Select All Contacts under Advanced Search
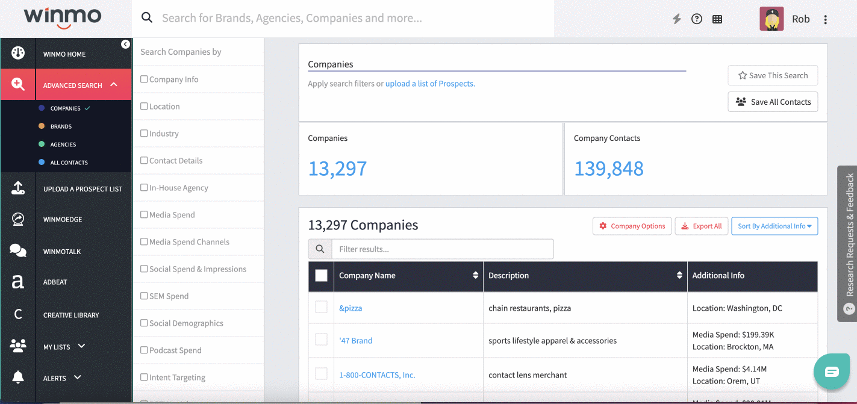The height and width of the screenshot is (404, 857). pos(69,163)
